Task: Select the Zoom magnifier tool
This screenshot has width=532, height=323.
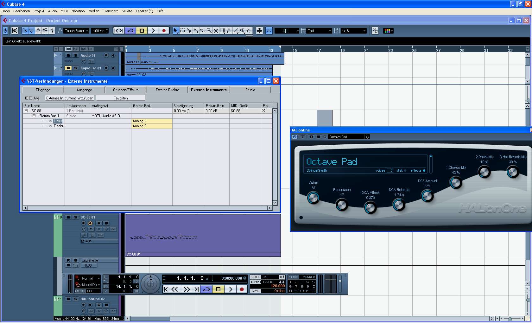Action: click(209, 31)
